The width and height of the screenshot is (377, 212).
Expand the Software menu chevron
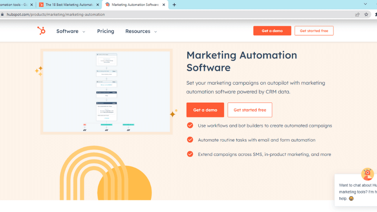[84, 32]
